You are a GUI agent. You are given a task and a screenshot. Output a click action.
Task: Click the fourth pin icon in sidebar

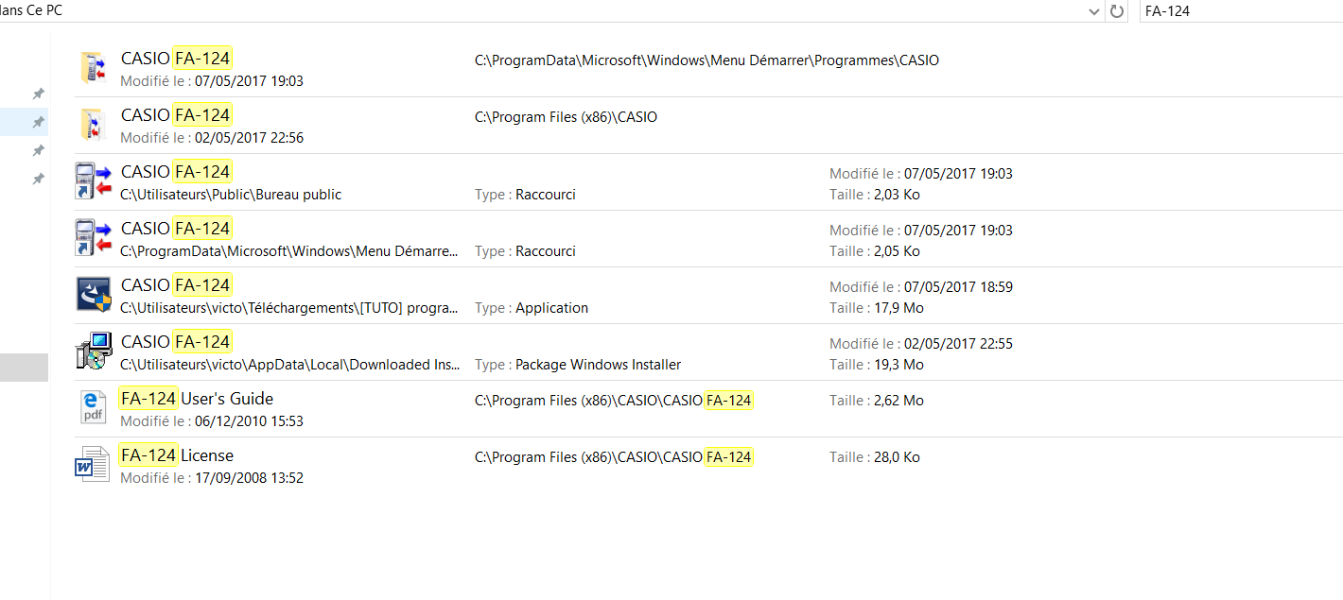coord(38,179)
